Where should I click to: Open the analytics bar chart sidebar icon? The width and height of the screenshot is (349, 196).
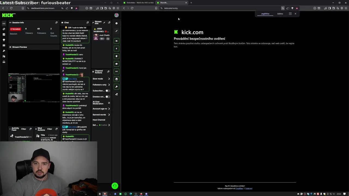click(x=4, y=34)
